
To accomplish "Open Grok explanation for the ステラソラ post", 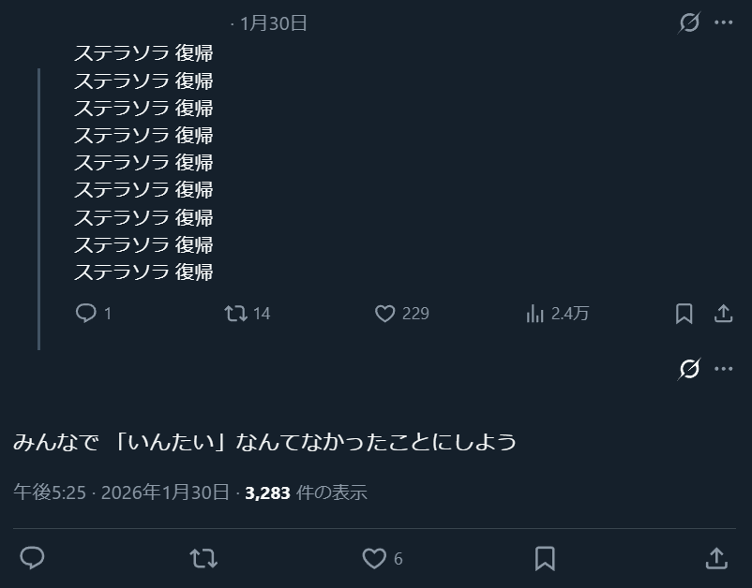I will [x=689, y=22].
